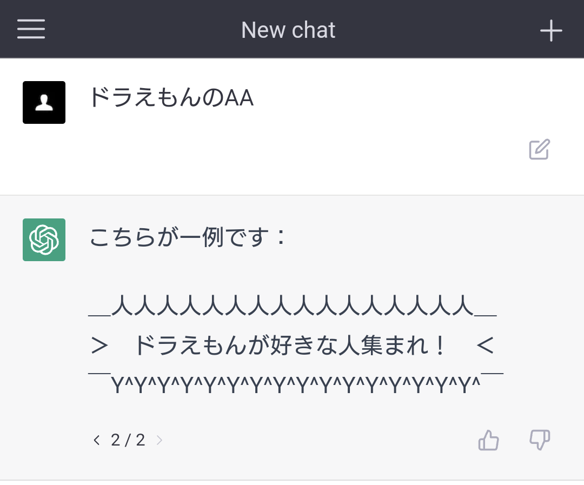This screenshot has height=485, width=584.
Task: Go to the next response version
Action: (160, 440)
